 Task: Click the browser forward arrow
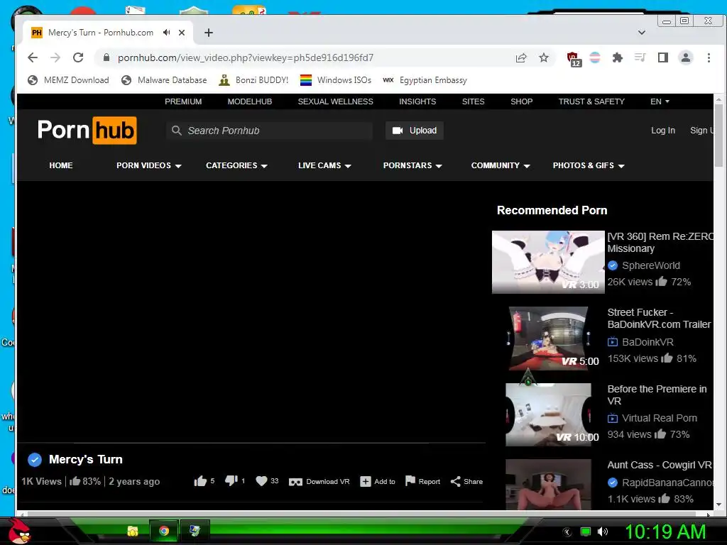click(x=55, y=57)
